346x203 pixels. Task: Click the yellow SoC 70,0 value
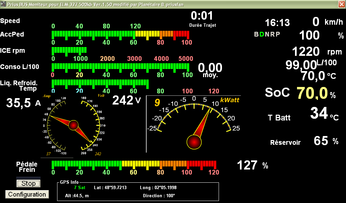[312, 93]
